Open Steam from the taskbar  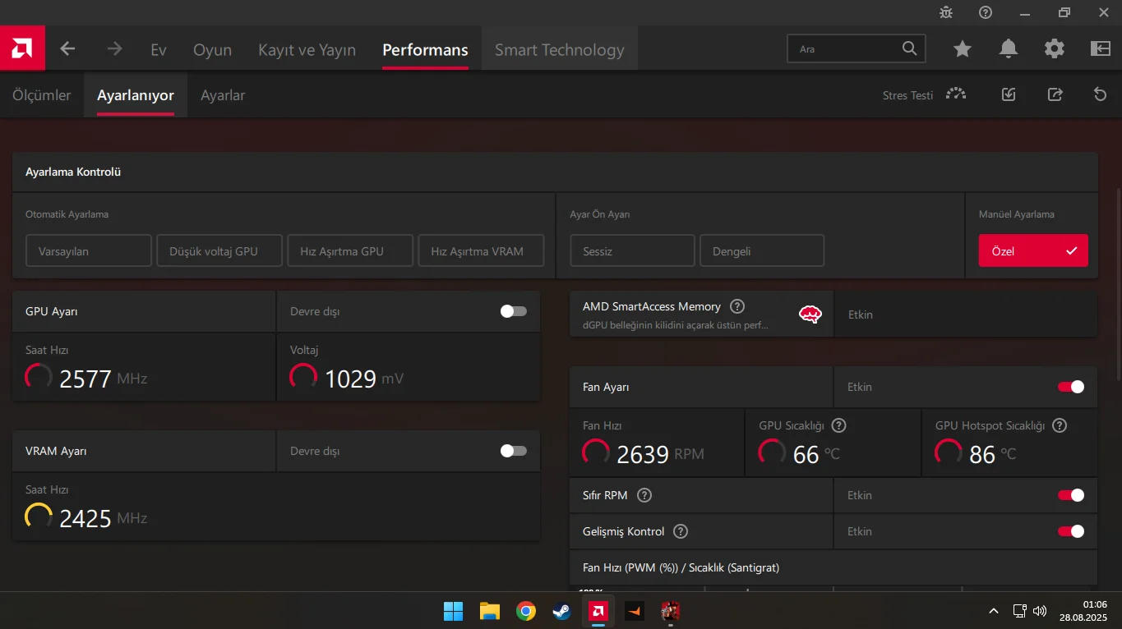point(562,611)
